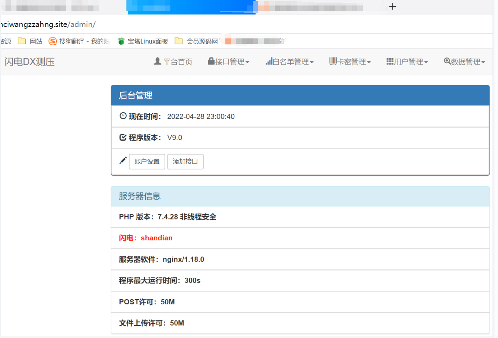Screen dimensions: 498x338
Task: Click the clock icon beside 现在时间
Action: point(123,116)
